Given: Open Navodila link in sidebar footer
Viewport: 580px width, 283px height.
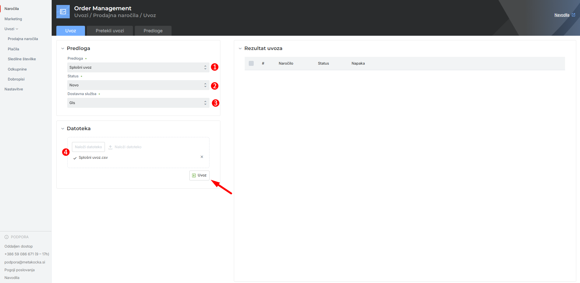Looking at the screenshot, I should [12, 278].
